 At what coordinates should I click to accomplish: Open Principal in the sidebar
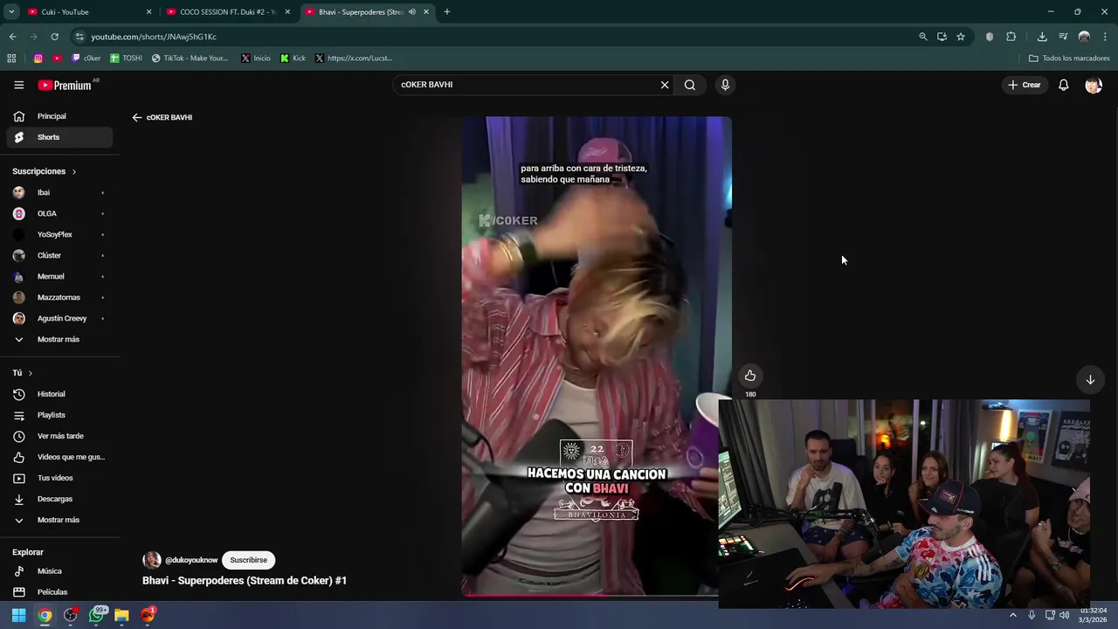click(59, 116)
